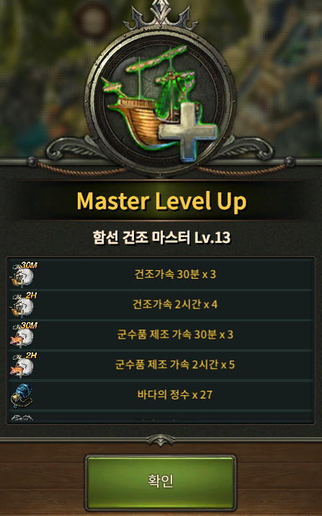
Task: Choose the 군수품 제조 가속 2시간 x 5 row
Action: pos(161,365)
